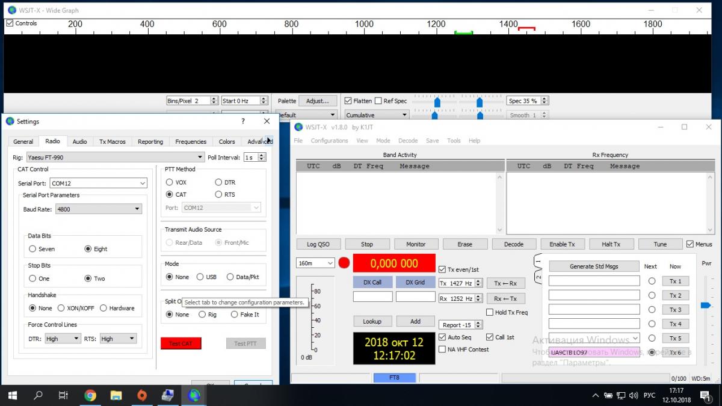
Task: Open the Decode menu in WSJT-X
Action: point(407,141)
